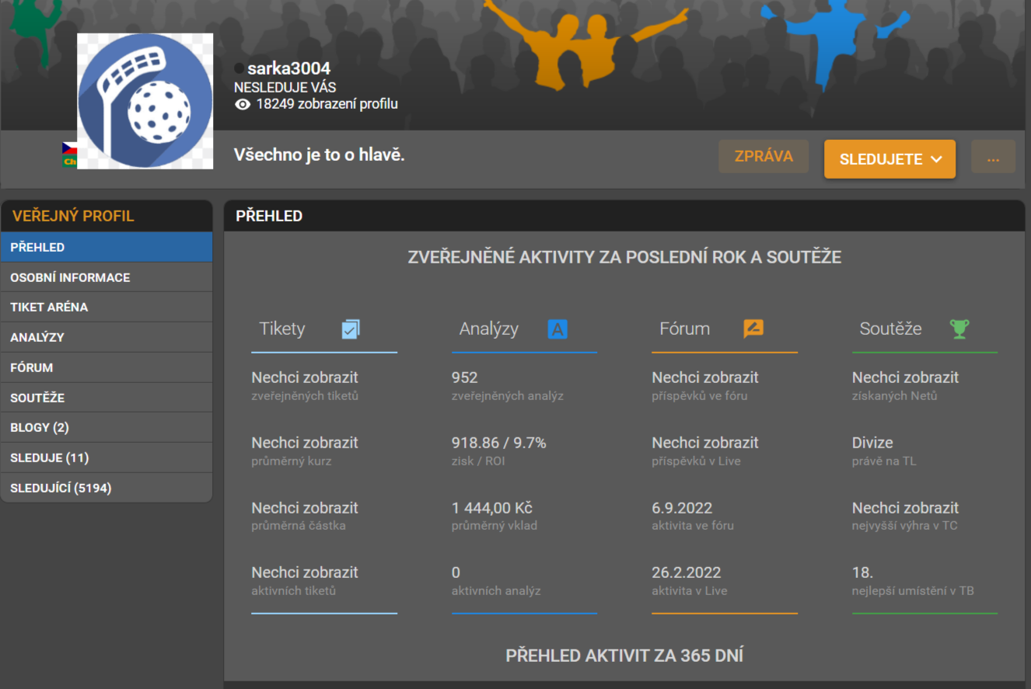Open the FÓRUM sidebar item
The height and width of the screenshot is (689, 1031).
(x=107, y=367)
